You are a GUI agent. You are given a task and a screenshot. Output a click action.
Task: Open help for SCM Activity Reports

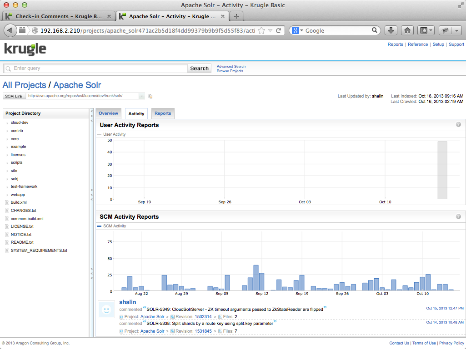coord(458,216)
